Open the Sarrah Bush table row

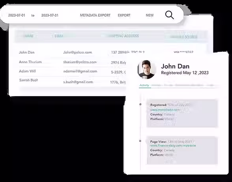pos(72,81)
